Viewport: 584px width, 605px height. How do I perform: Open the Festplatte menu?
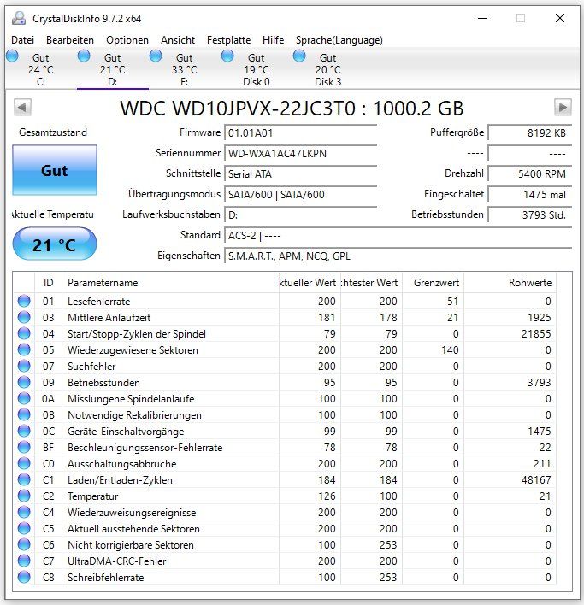point(228,40)
